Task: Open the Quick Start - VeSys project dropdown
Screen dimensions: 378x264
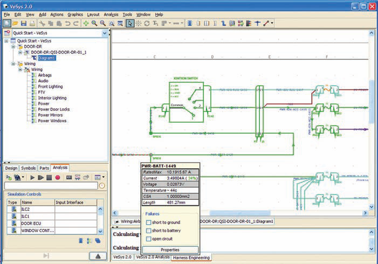Action: [105, 33]
